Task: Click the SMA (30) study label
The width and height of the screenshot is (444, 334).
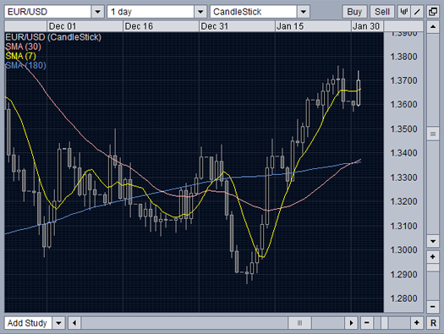Action: [23, 47]
